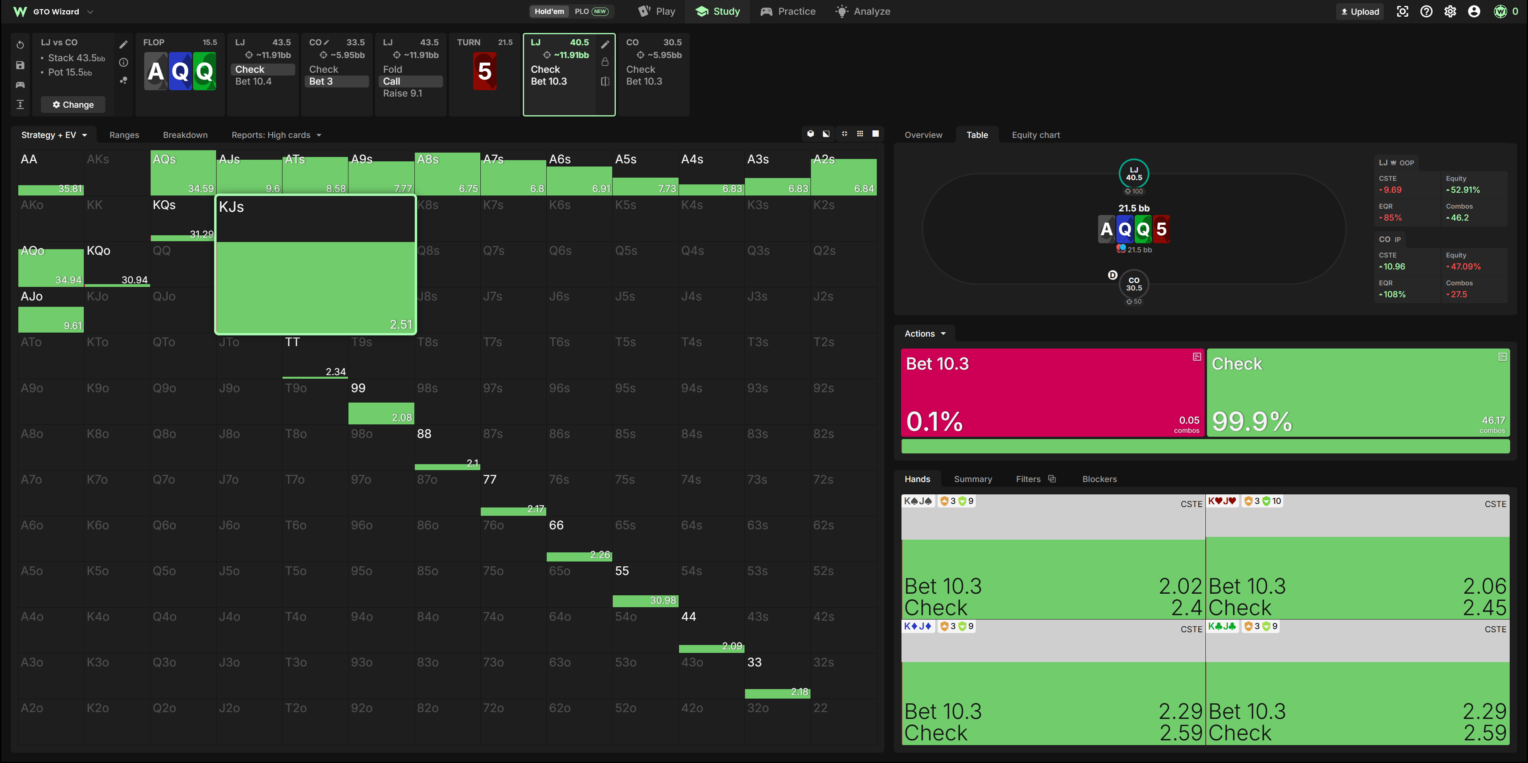The image size is (1528, 763).
Task: Open the Strategy + EV dropdown
Action: tap(54, 135)
